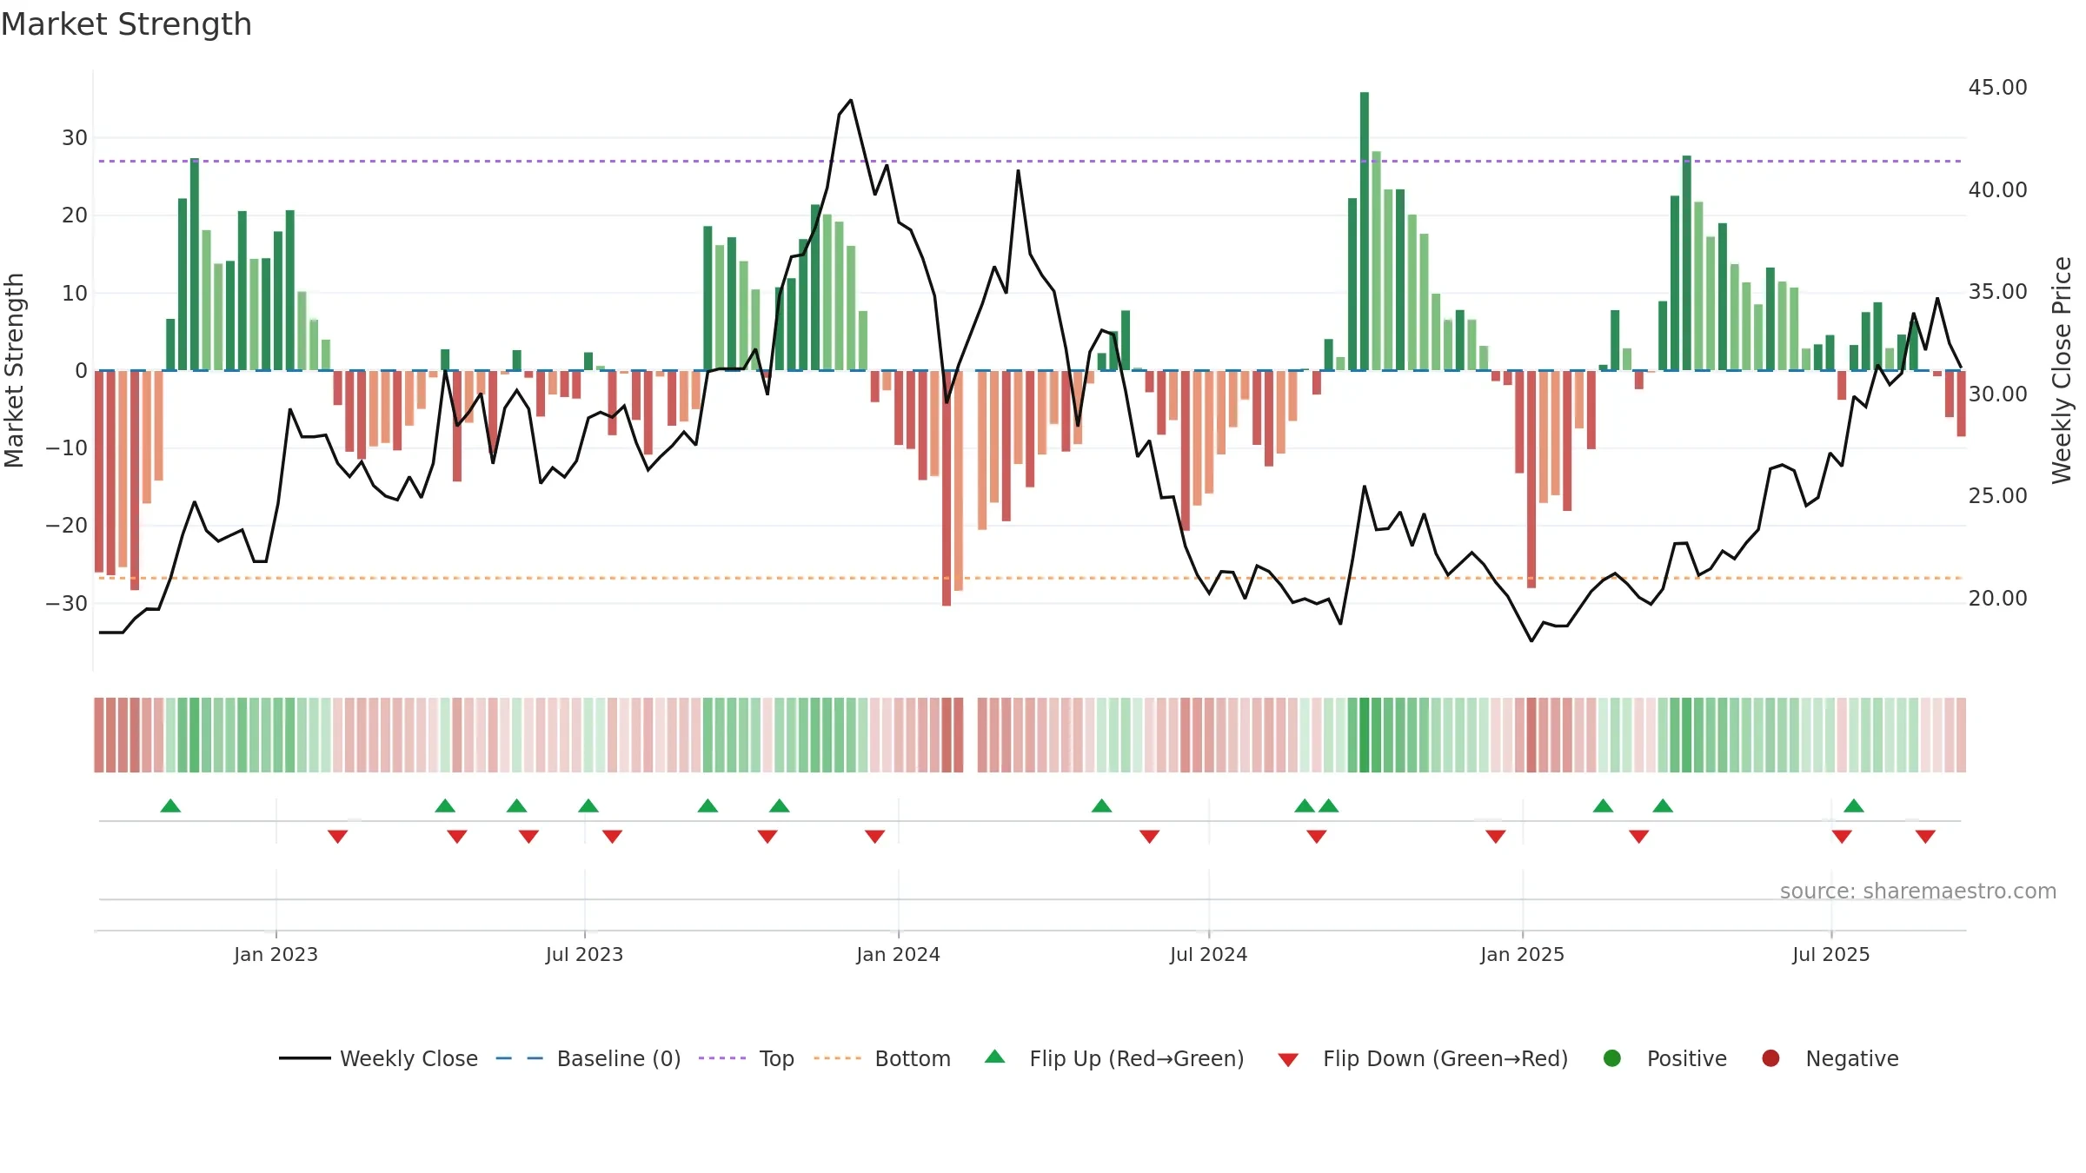Click the Jul 2024 x-axis label
This screenshot has width=2086, height=1173.
click(1208, 954)
